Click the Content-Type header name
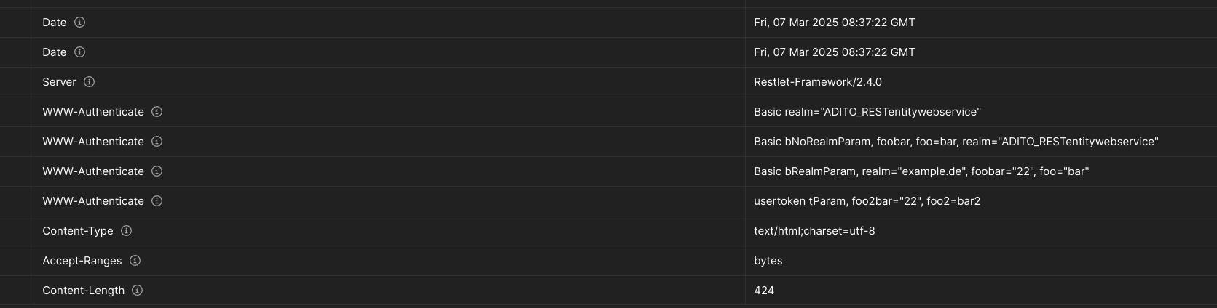Viewport: 1217px width, 308px height. [x=78, y=231]
